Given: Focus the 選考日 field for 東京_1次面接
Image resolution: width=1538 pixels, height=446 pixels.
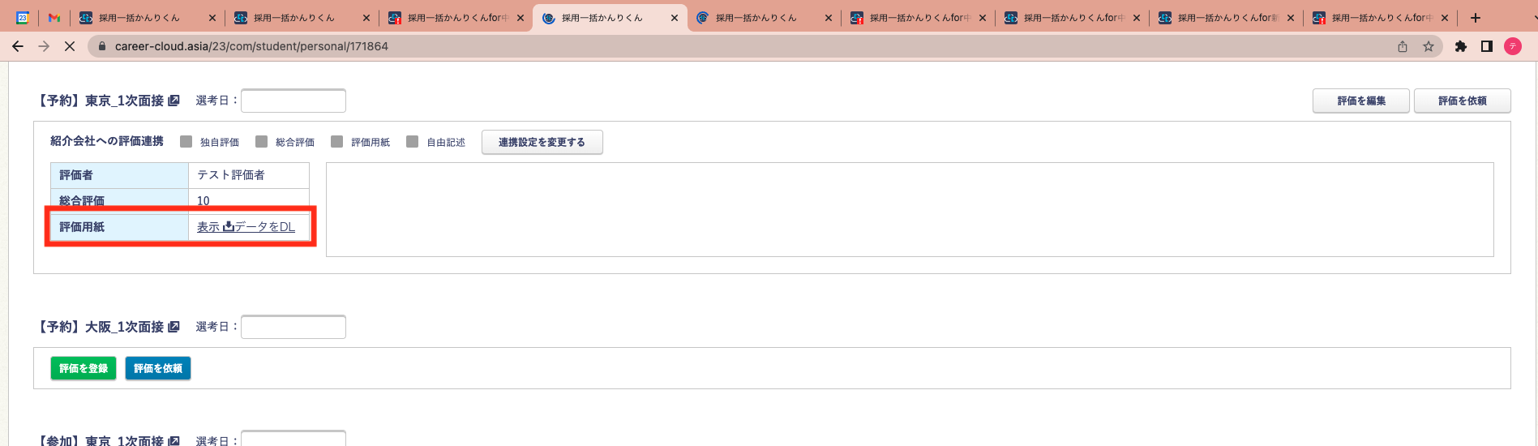Looking at the screenshot, I should [293, 101].
